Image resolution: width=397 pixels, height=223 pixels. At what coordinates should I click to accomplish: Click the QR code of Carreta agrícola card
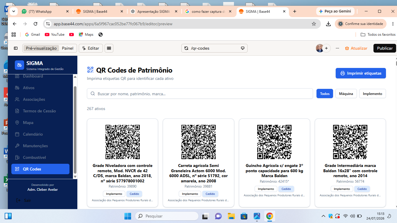199,142
